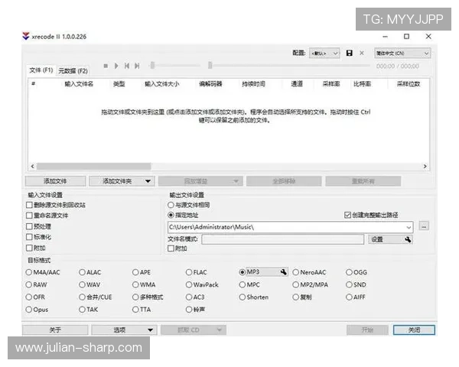This screenshot has width=459, height=367.
Task: Choose SND target format
Action: [349, 284]
